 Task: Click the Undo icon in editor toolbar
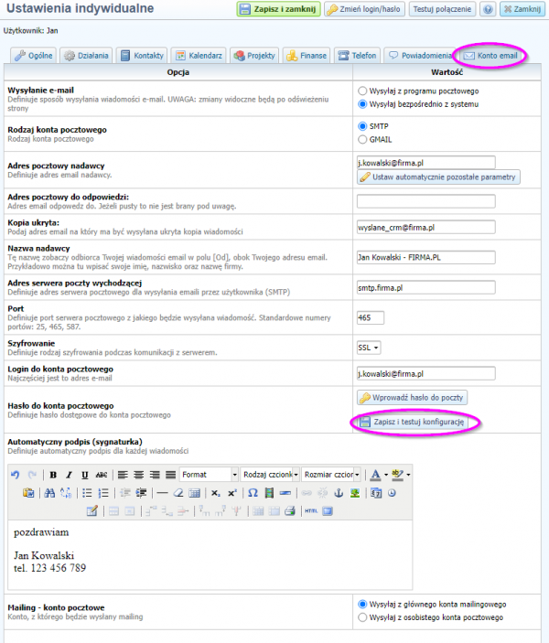(x=16, y=475)
